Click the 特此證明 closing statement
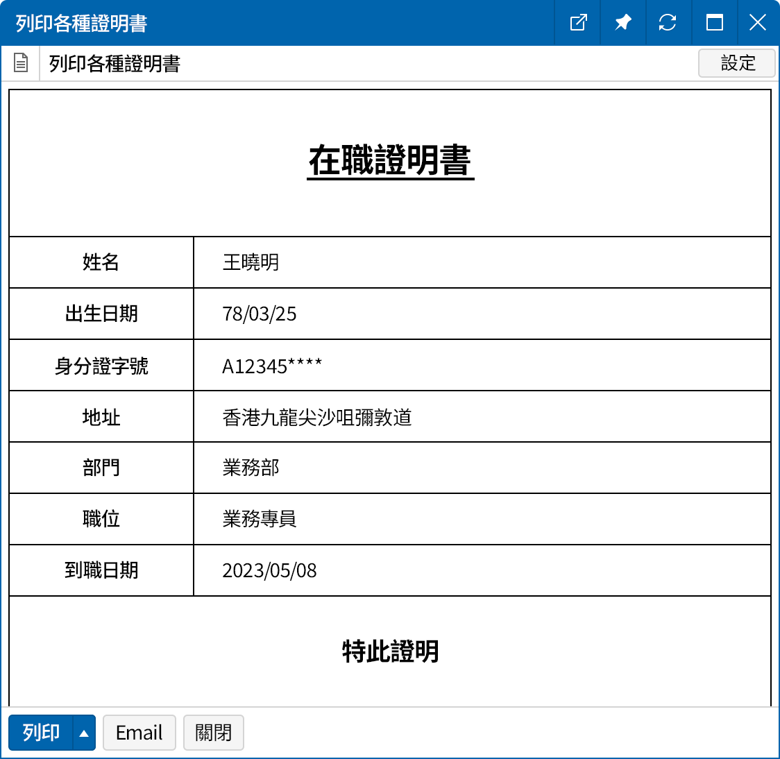Viewport: 780px width, 759px height. (390, 652)
